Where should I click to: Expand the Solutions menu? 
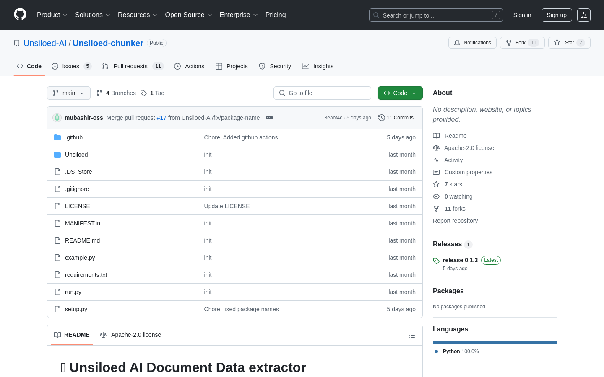(x=93, y=15)
